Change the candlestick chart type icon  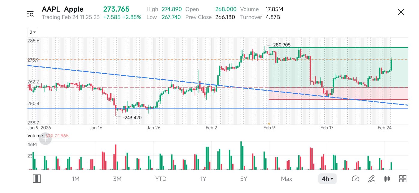387,179
